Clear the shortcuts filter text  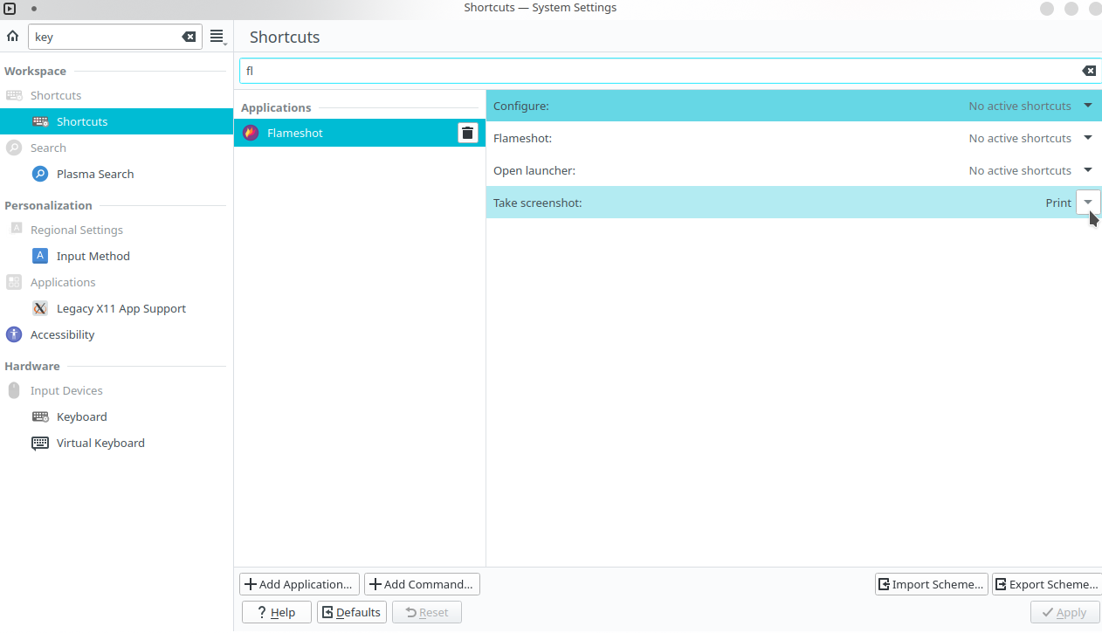point(1088,71)
